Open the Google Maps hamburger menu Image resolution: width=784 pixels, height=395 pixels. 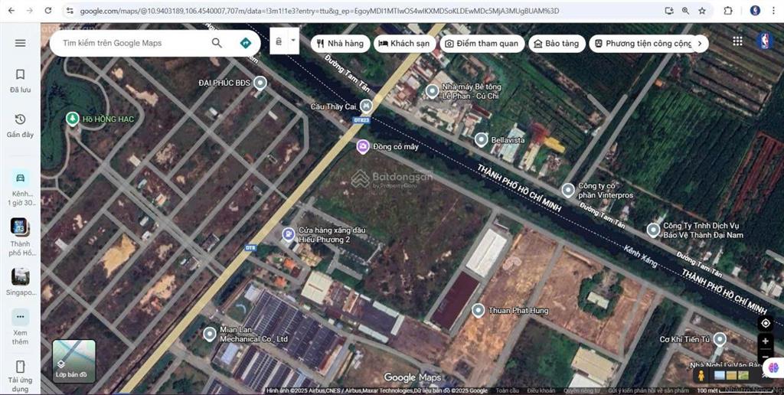click(20, 43)
